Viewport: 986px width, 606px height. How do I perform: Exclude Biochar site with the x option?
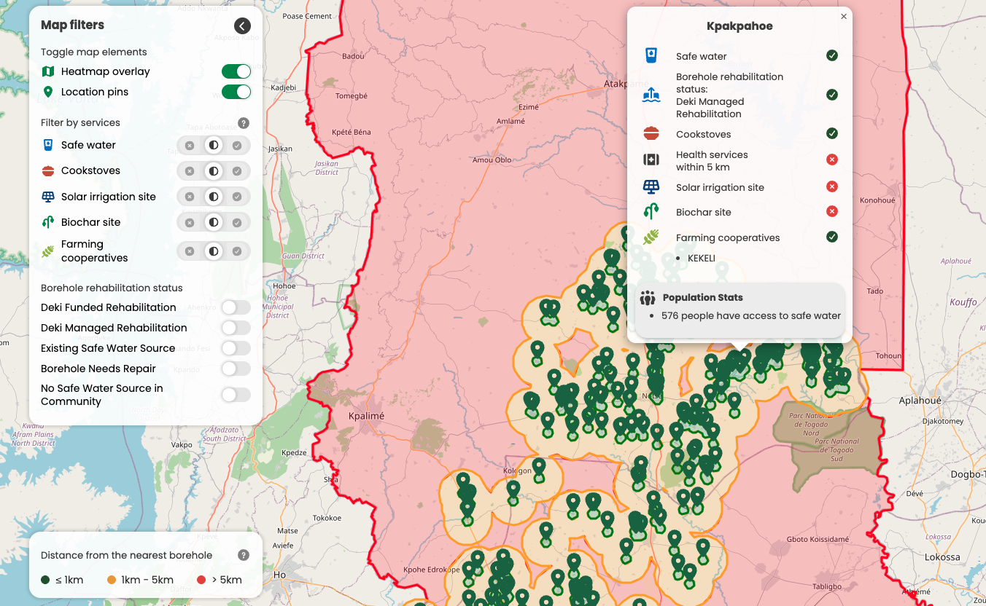point(190,222)
